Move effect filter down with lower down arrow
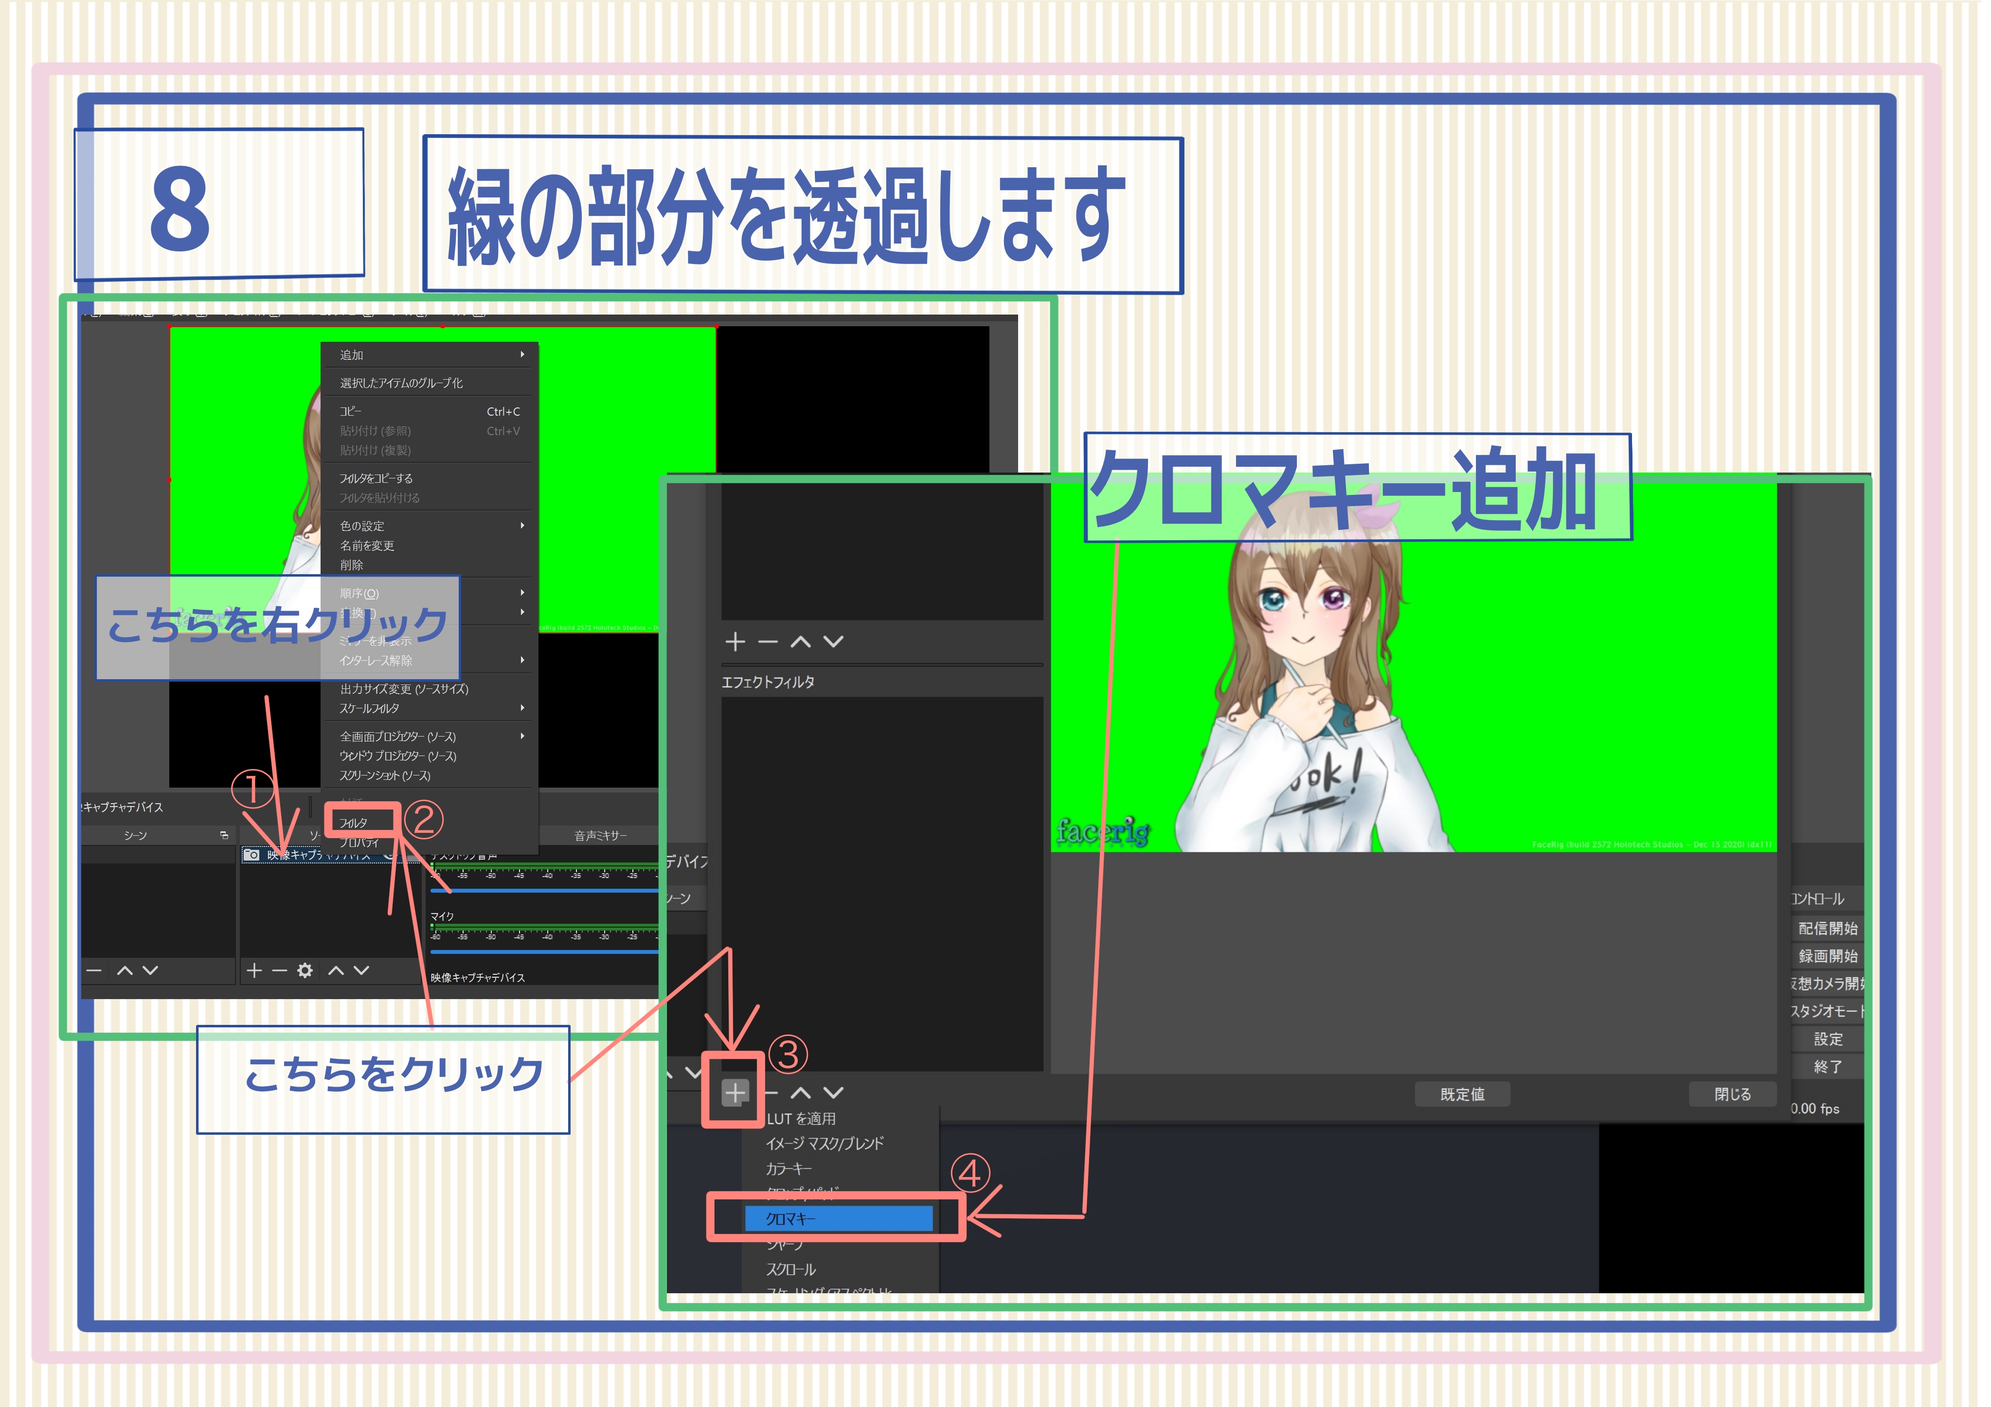The width and height of the screenshot is (1991, 1407). click(833, 1093)
